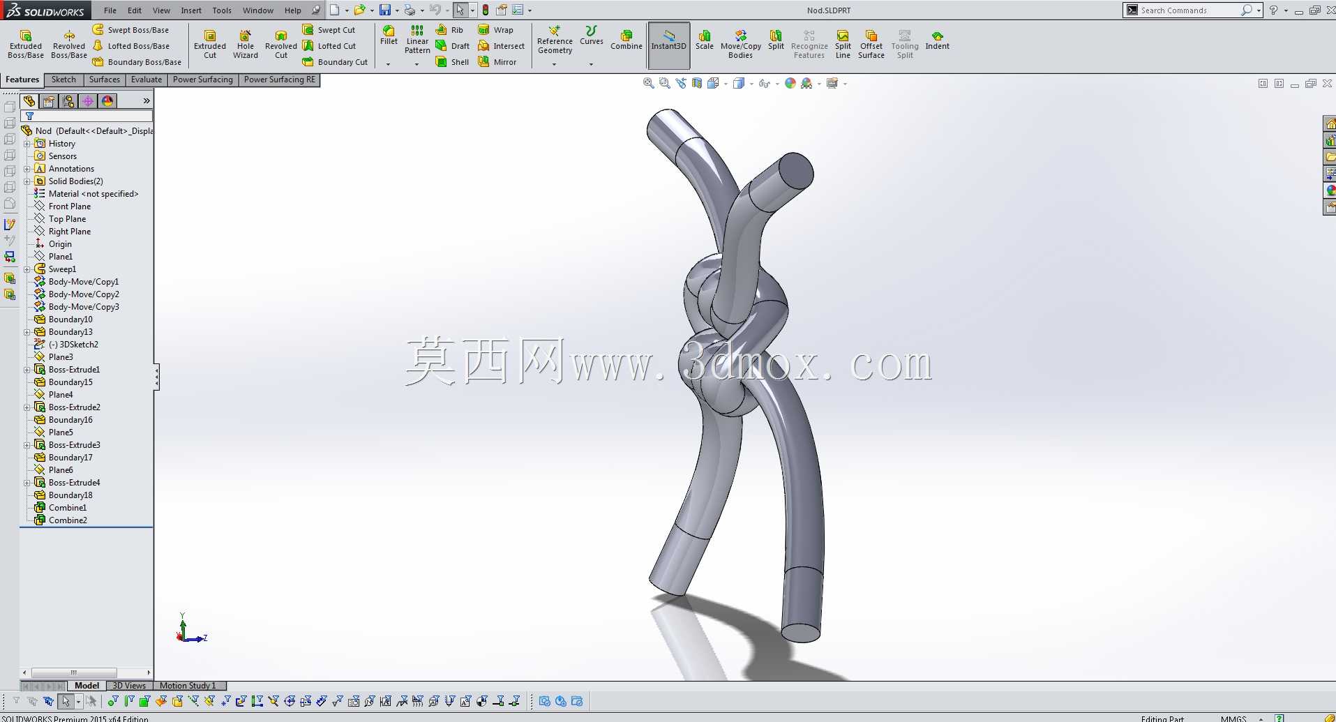Select the Intersect tool

[x=501, y=46]
